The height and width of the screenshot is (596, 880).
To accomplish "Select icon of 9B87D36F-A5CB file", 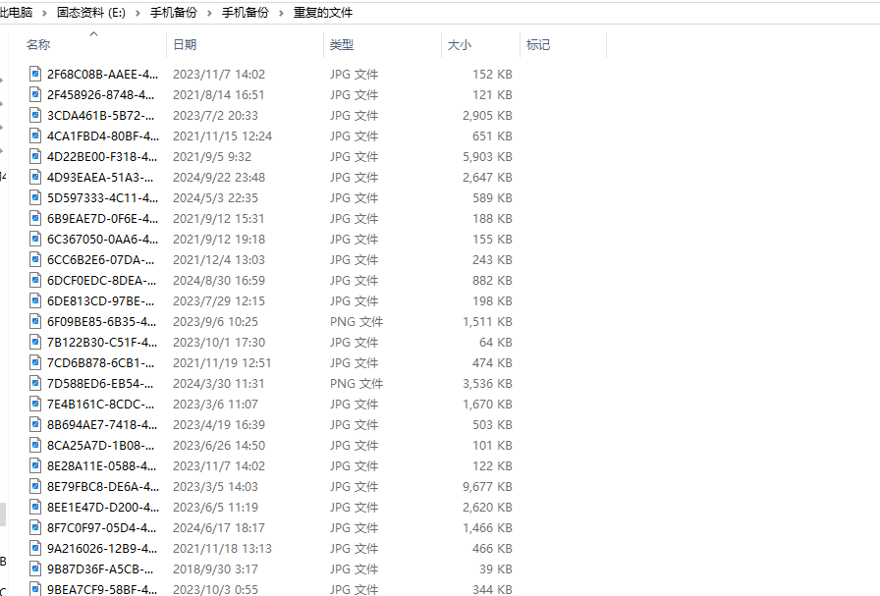I will pos(35,569).
